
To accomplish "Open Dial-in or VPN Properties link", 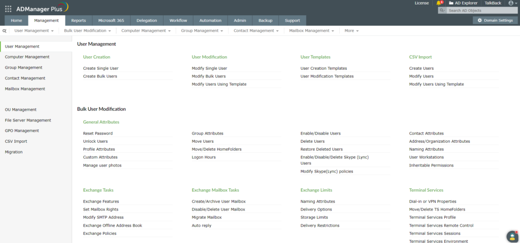I will [433, 201].
